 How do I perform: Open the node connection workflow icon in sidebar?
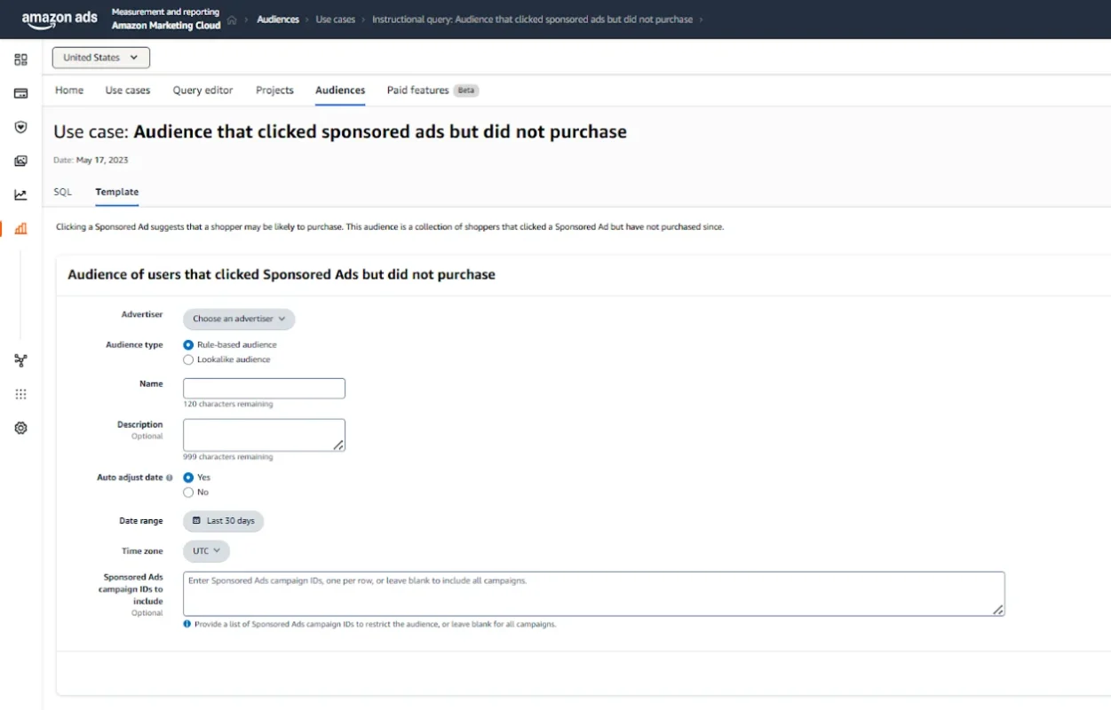[x=20, y=360]
